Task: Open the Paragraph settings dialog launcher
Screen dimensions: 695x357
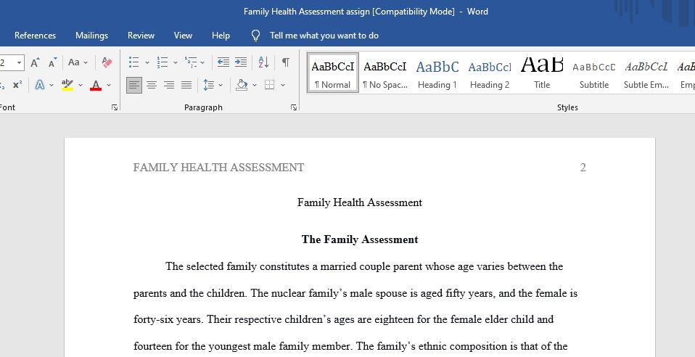Action: (x=293, y=107)
